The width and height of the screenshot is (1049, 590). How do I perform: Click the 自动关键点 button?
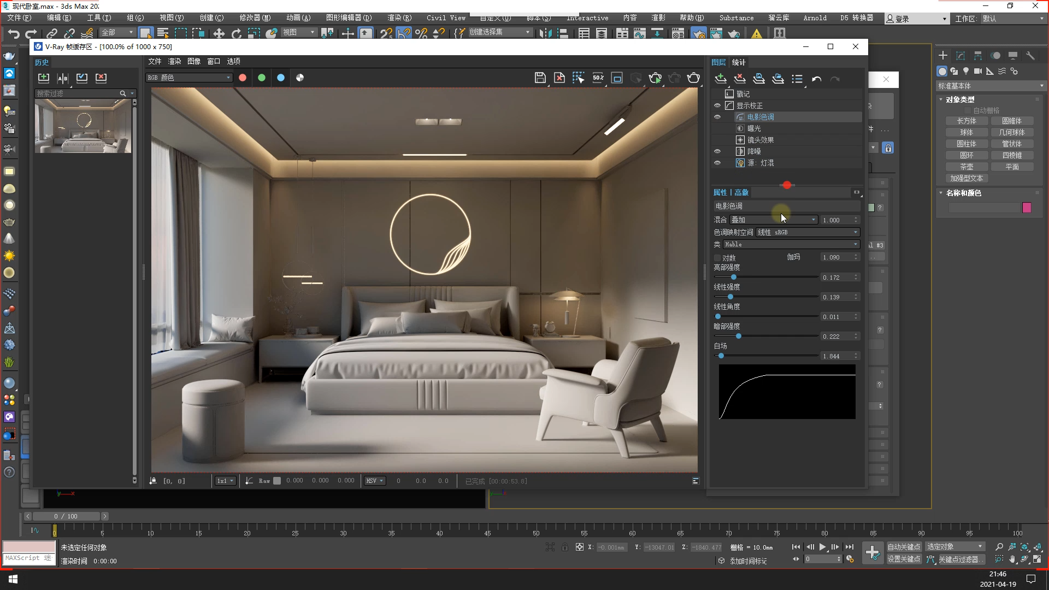pos(904,547)
